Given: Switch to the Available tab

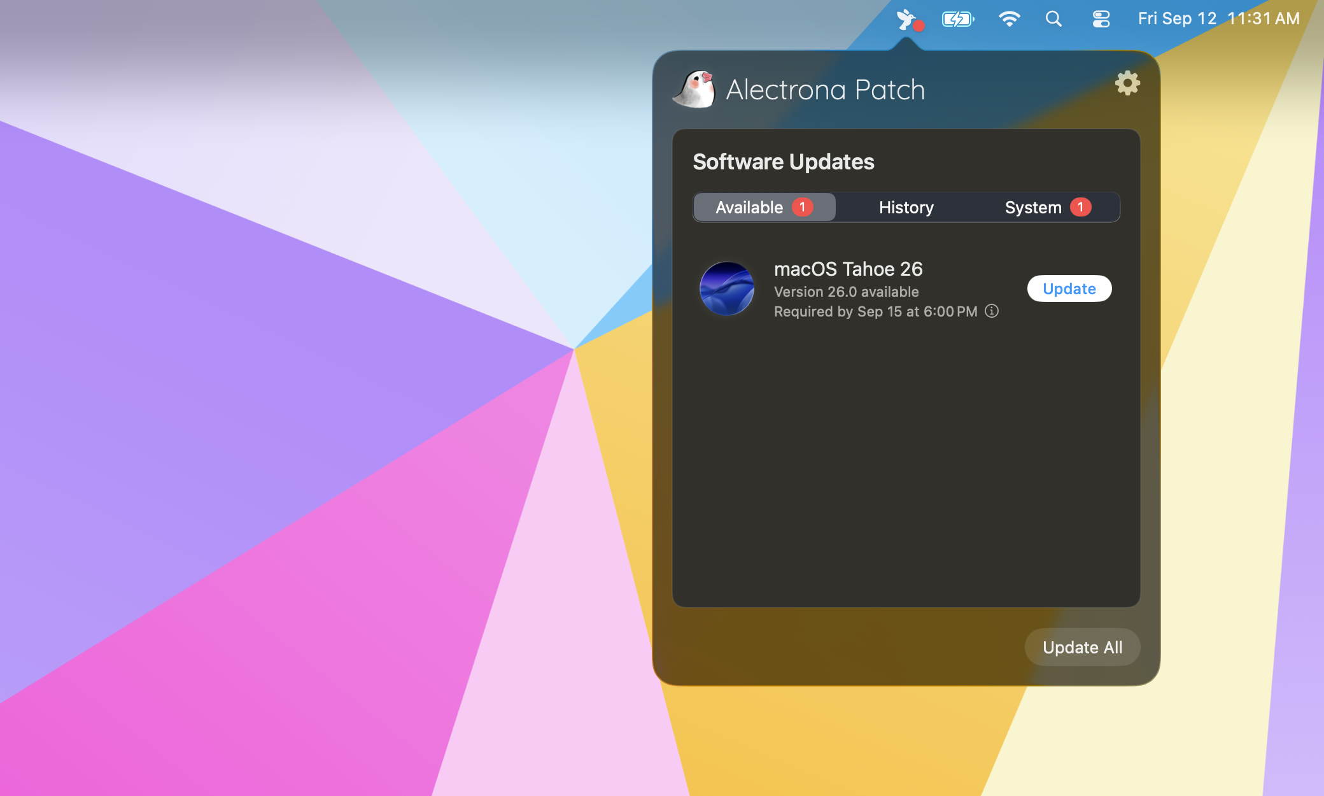Looking at the screenshot, I should click(x=764, y=208).
